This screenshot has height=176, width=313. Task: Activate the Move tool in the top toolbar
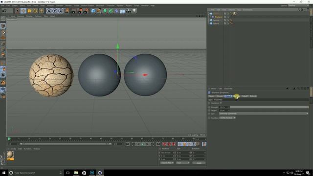(23, 11)
